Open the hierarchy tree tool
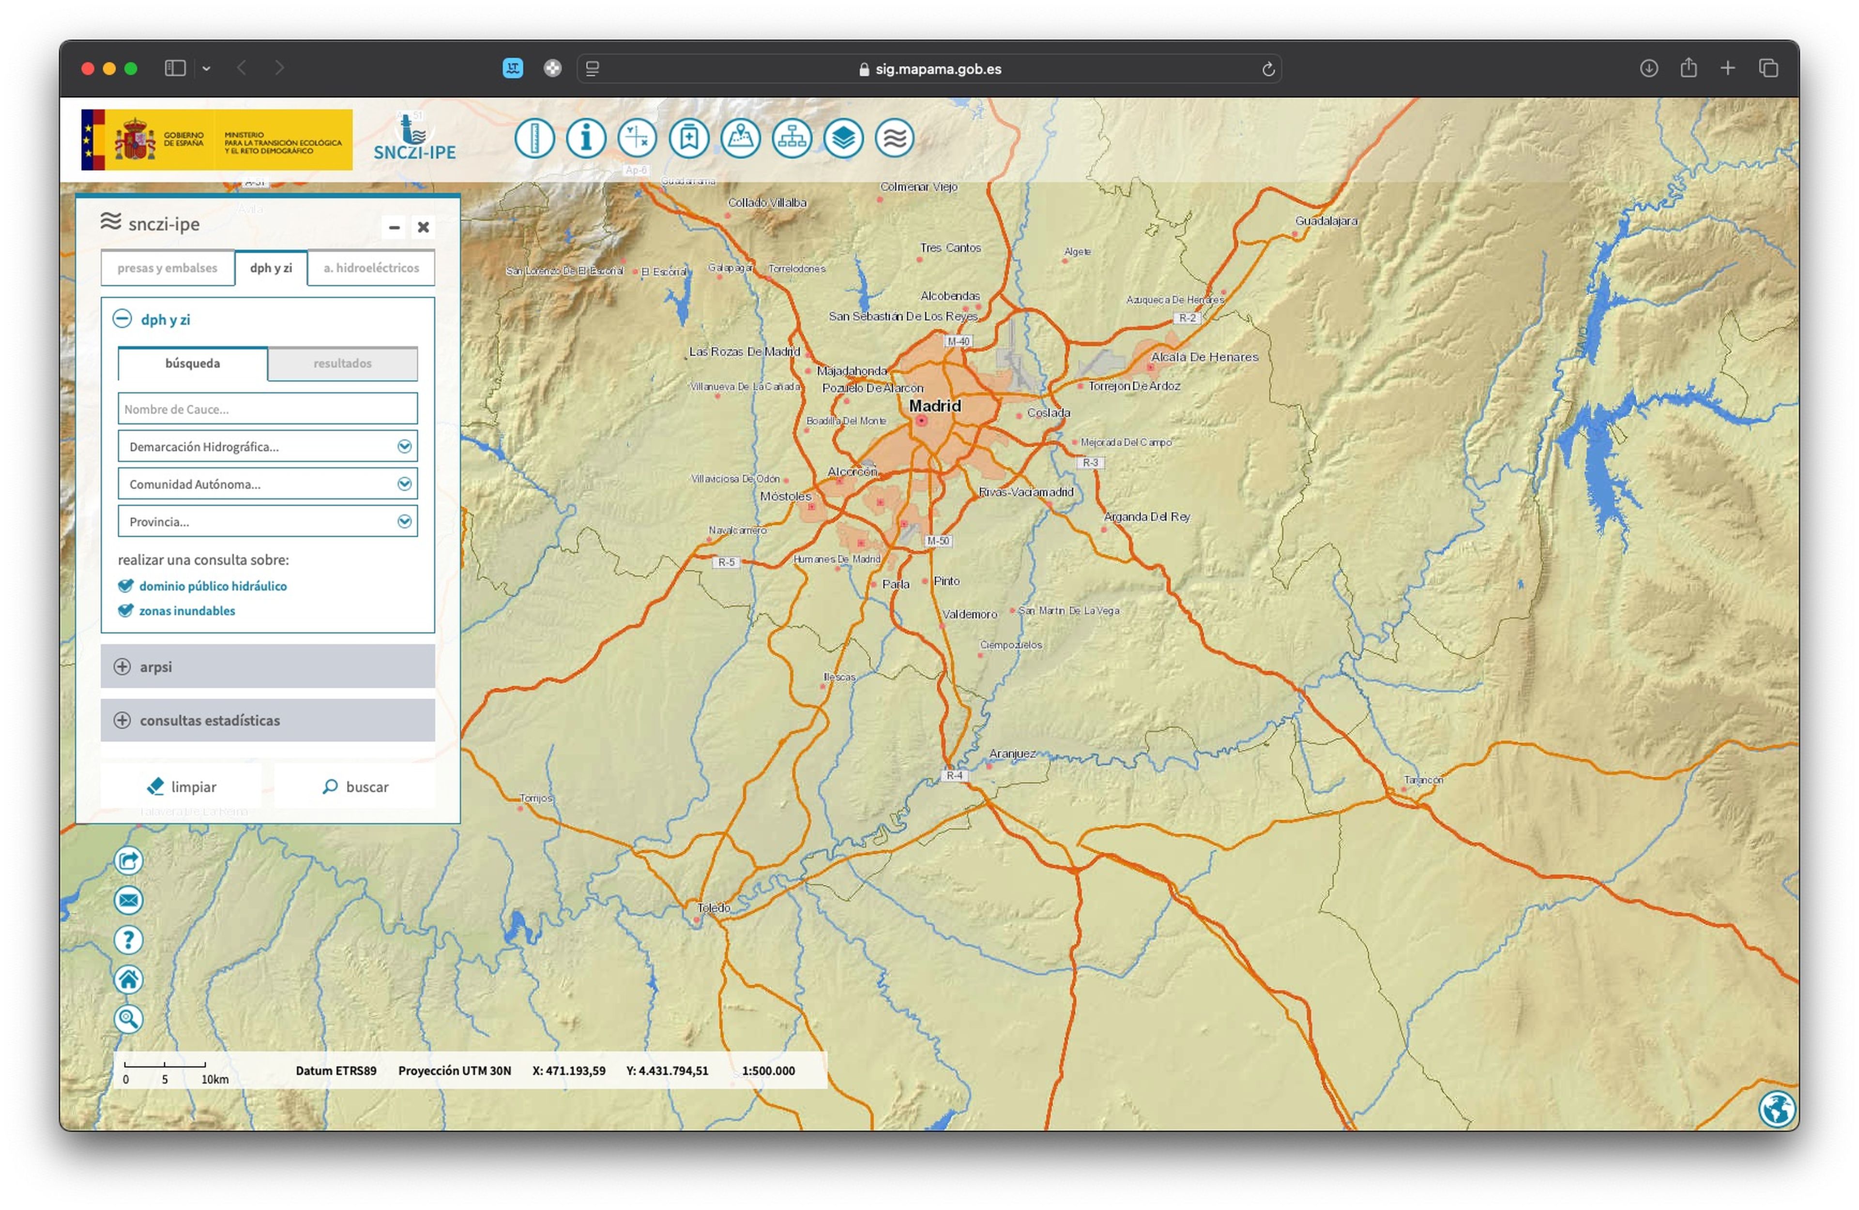Image resolution: width=1859 pixels, height=1210 pixels. pos(792,138)
